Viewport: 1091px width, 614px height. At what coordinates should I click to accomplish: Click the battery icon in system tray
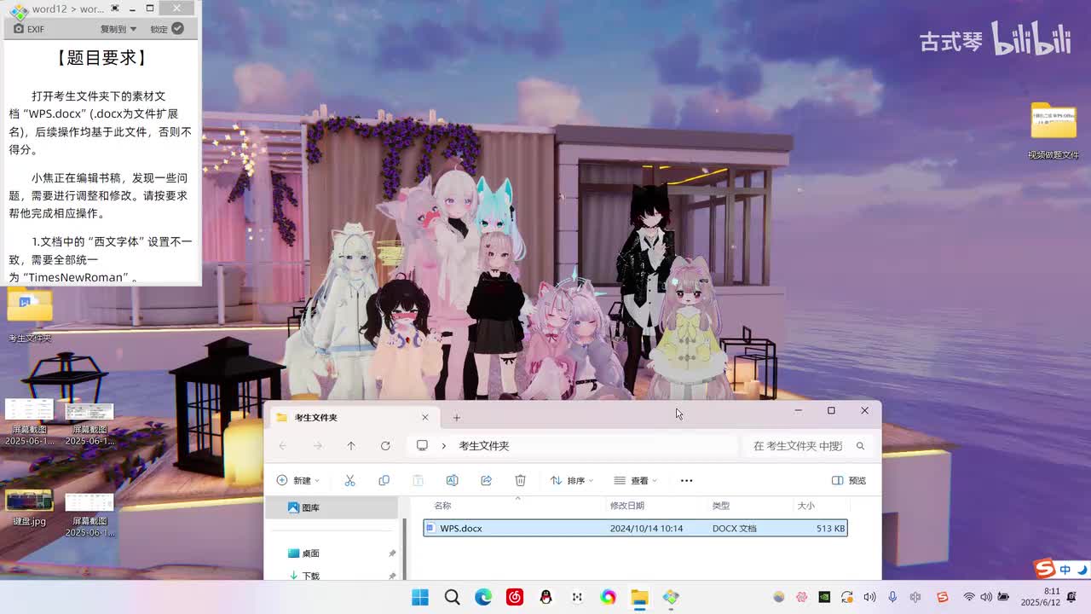1003,597
